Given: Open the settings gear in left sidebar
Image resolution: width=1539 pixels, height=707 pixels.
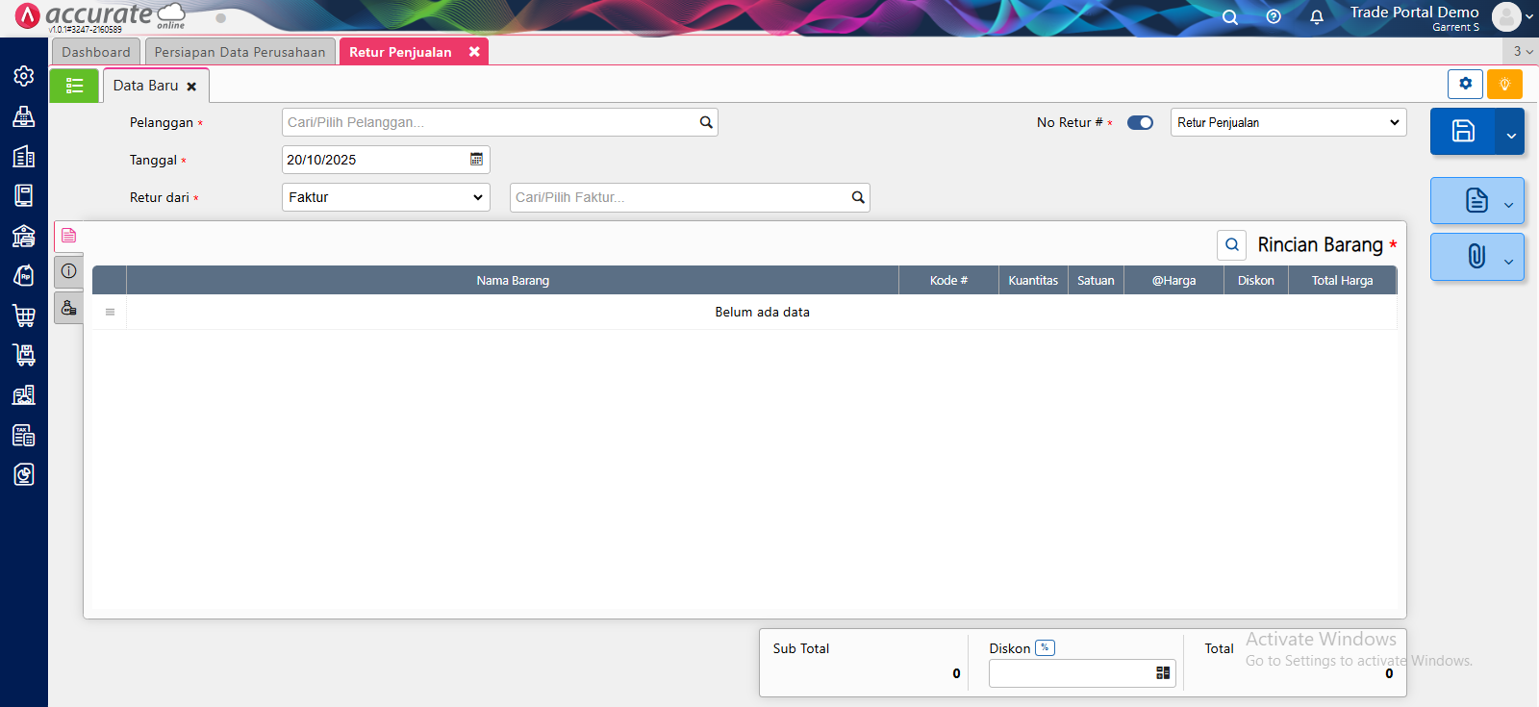Looking at the screenshot, I should click(x=24, y=76).
